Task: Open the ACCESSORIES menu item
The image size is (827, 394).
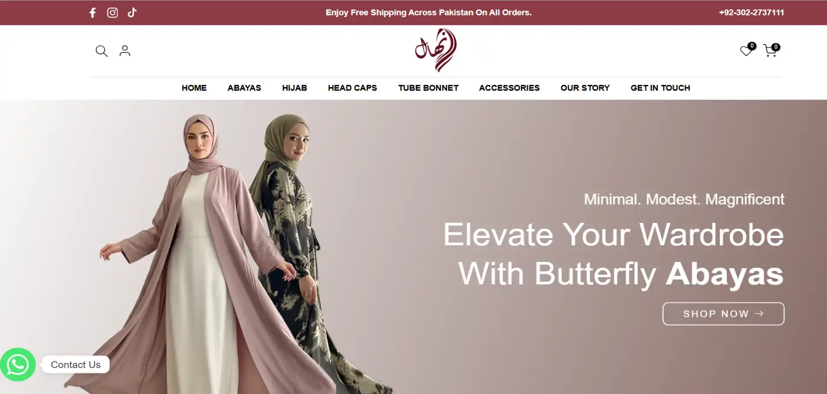Action: coord(509,88)
